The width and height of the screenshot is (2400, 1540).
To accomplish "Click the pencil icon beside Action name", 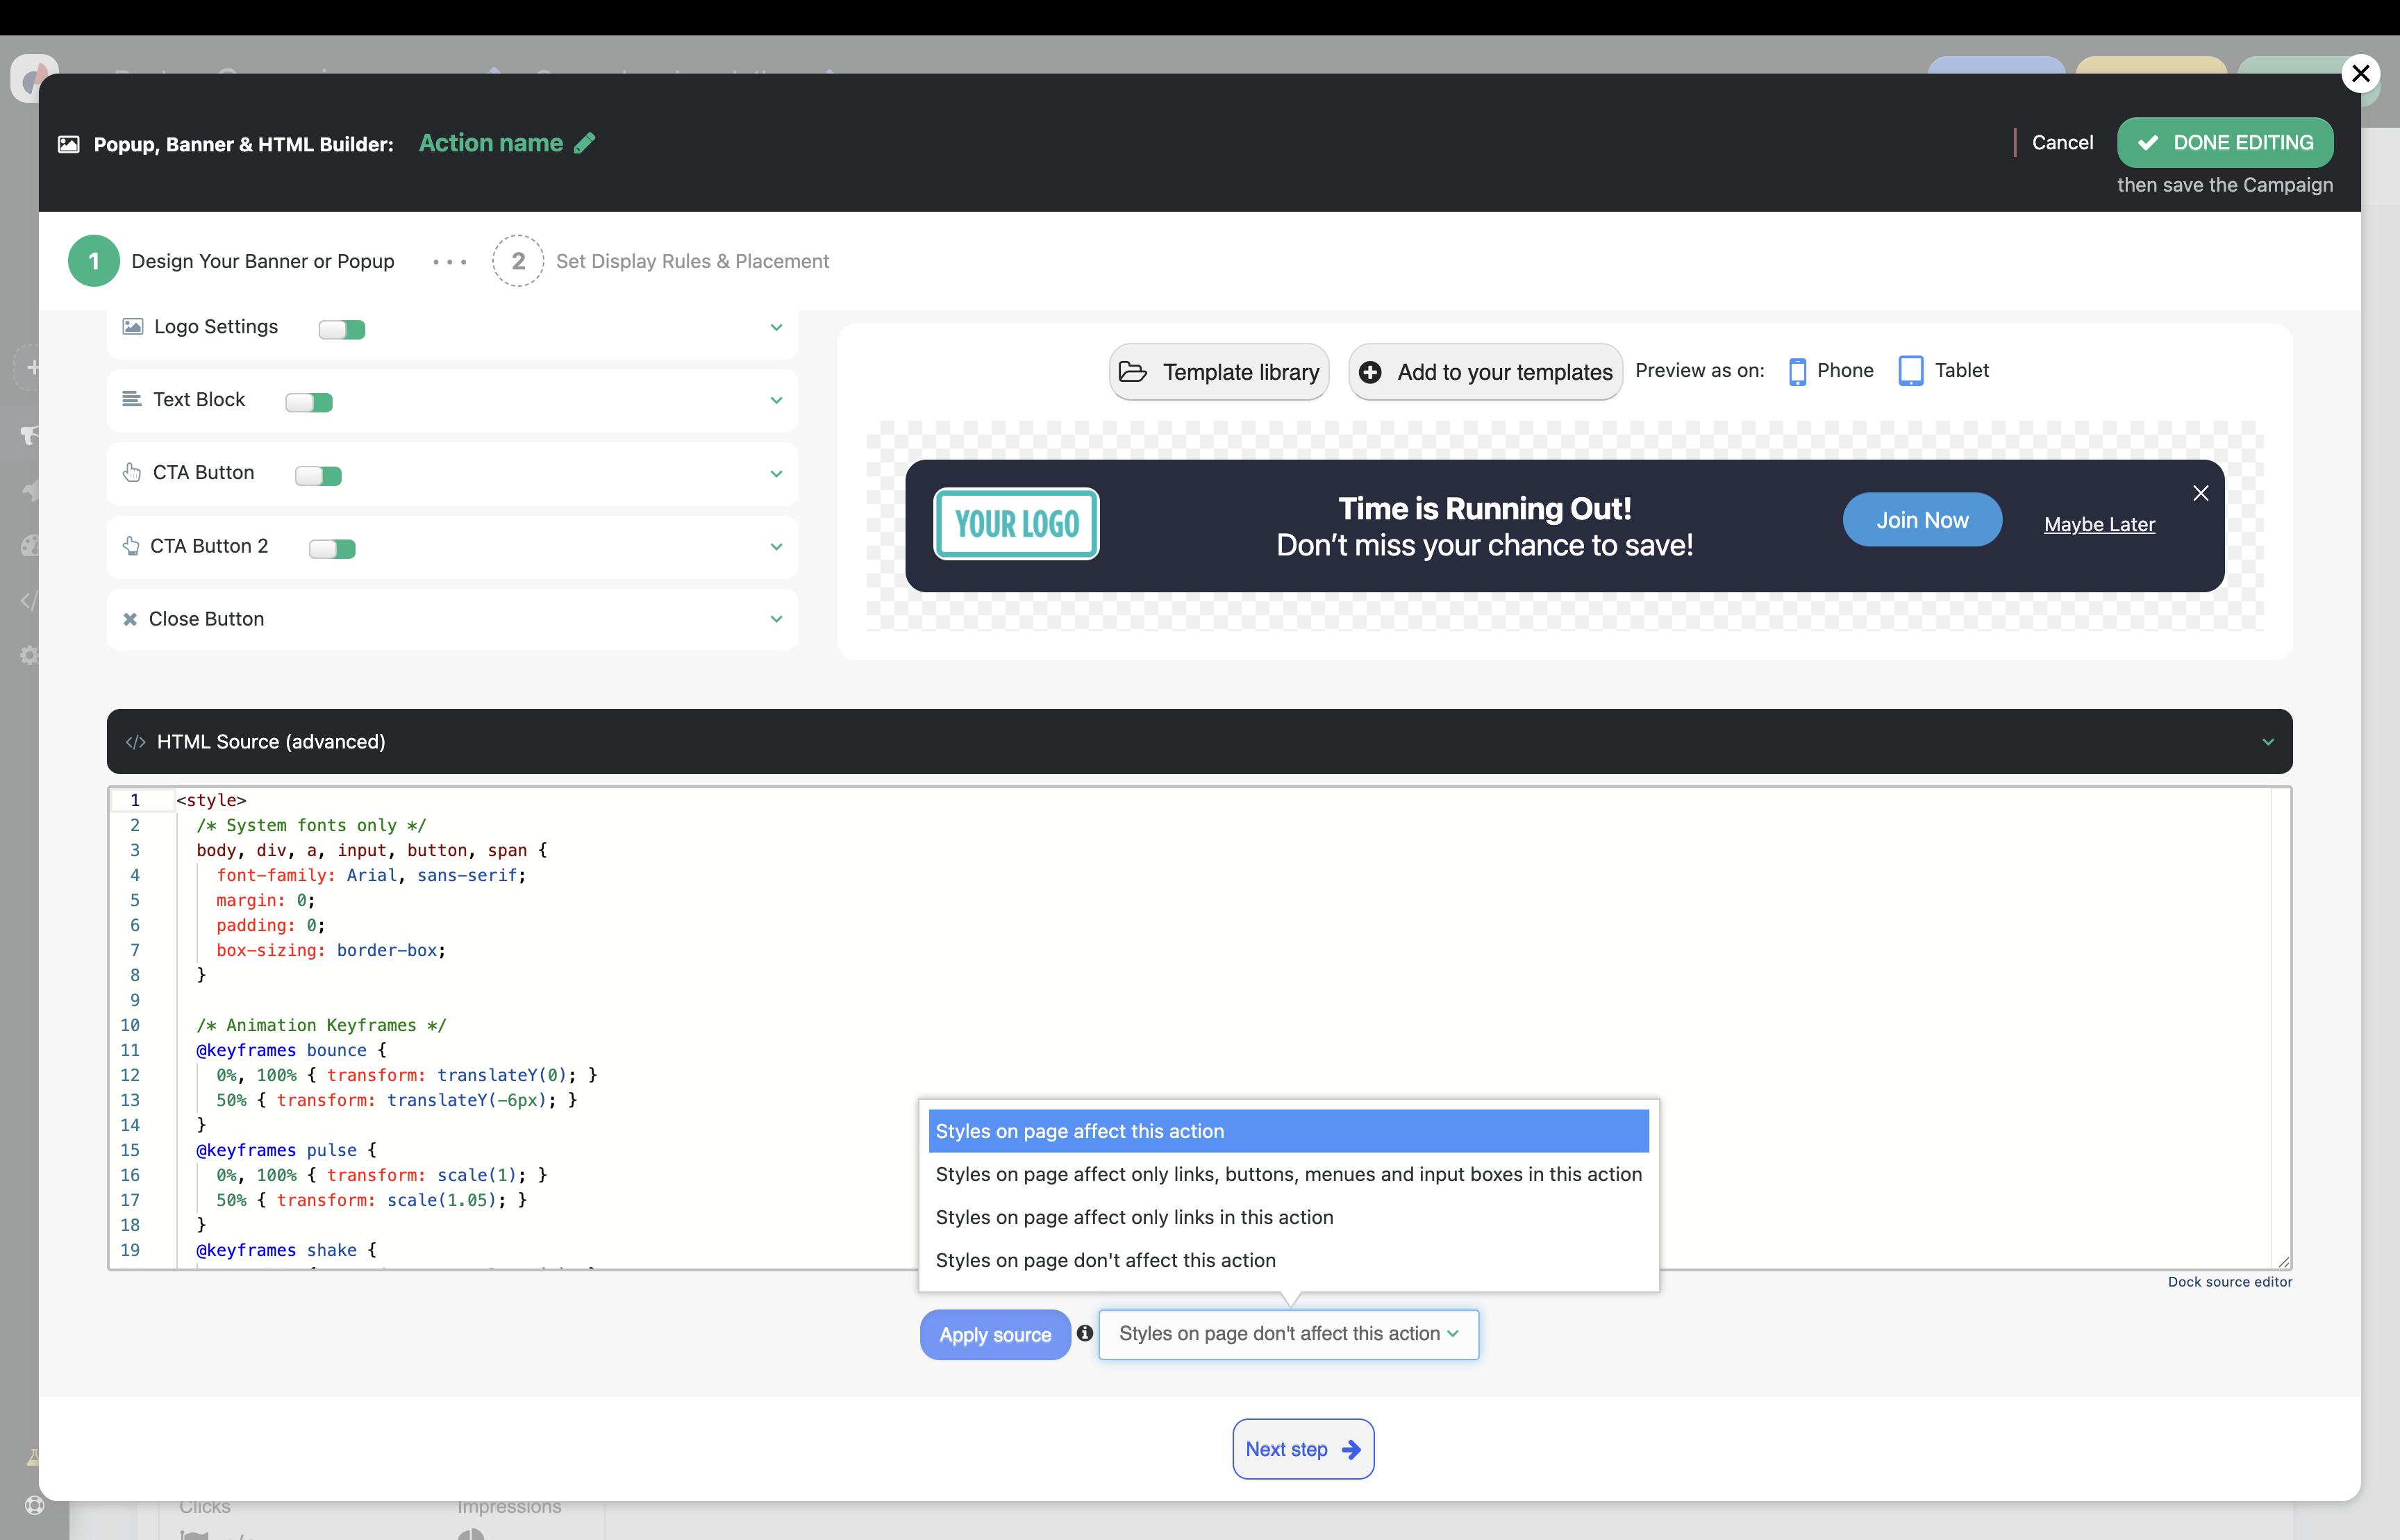I will pyautogui.click(x=585, y=143).
